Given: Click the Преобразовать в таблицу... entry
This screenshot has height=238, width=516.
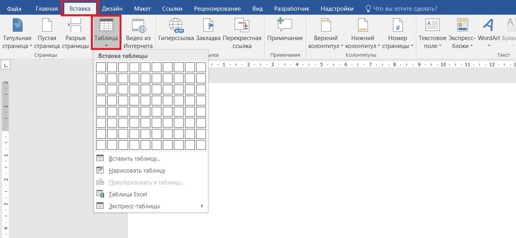Looking at the screenshot, I should click(151, 182).
